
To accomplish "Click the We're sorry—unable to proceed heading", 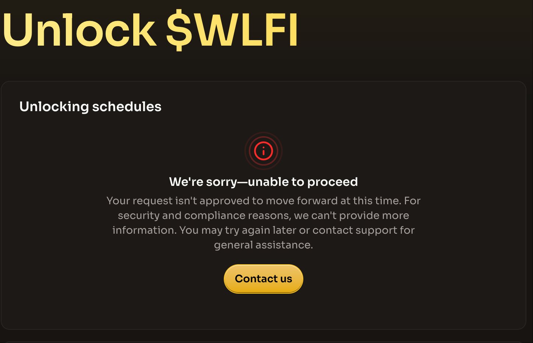I will pyautogui.click(x=264, y=182).
